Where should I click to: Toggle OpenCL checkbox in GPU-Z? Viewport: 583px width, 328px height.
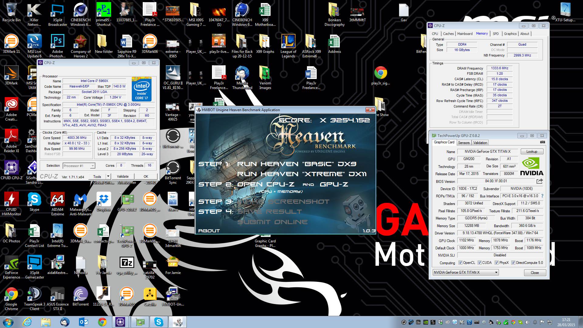click(x=460, y=263)
